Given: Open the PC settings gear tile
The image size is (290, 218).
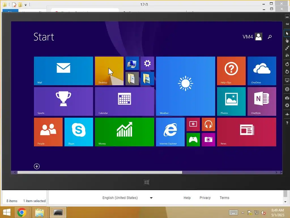Looking at the screenshot, I should point(147,63).
